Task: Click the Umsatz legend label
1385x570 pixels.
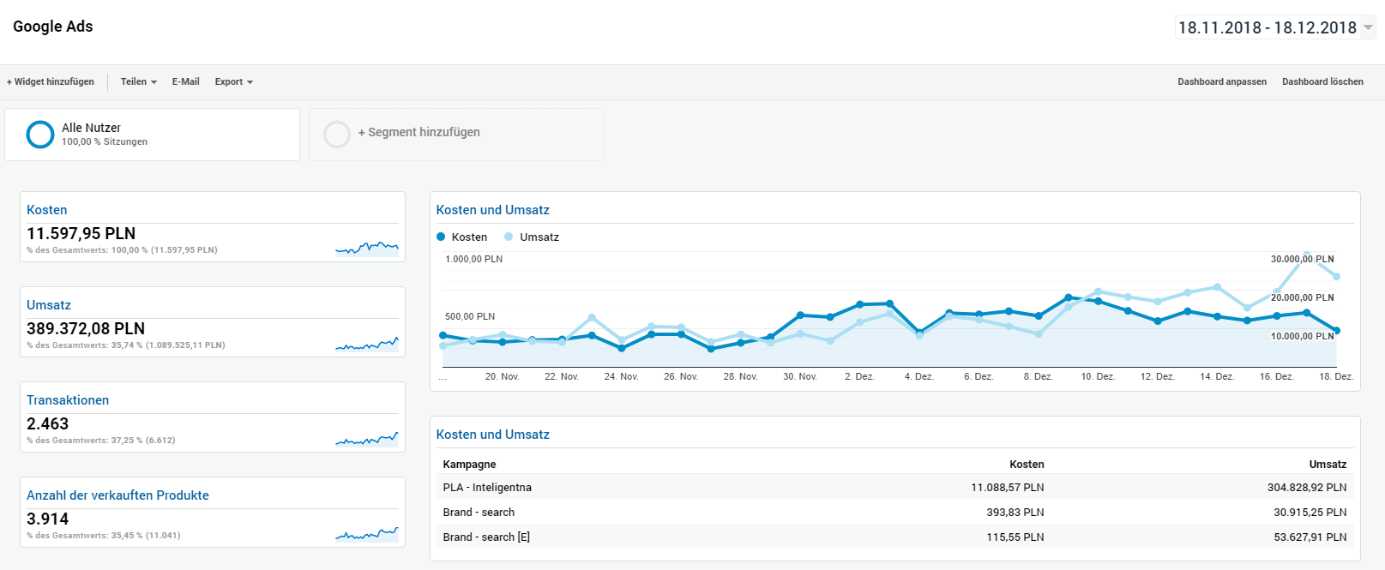Action: pos(539,237)
